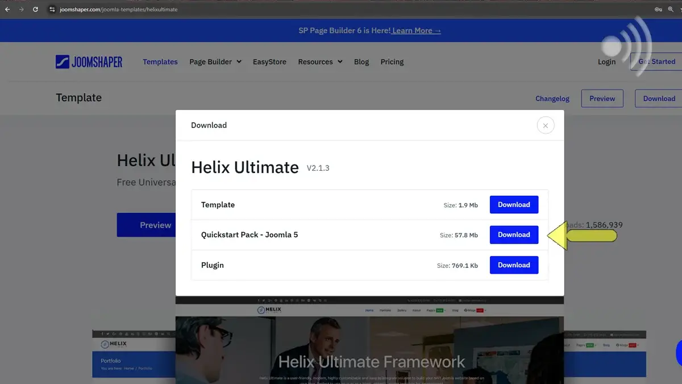
Task: Click the JoomShaper logo
Action: click(x=89, y=61)
